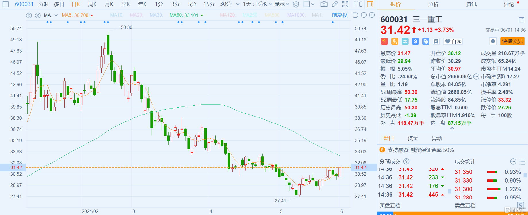The height and width of the screenshot is (215, 528).
Task: Toggle the left sidebar panel icon
Action: [6, 4]
